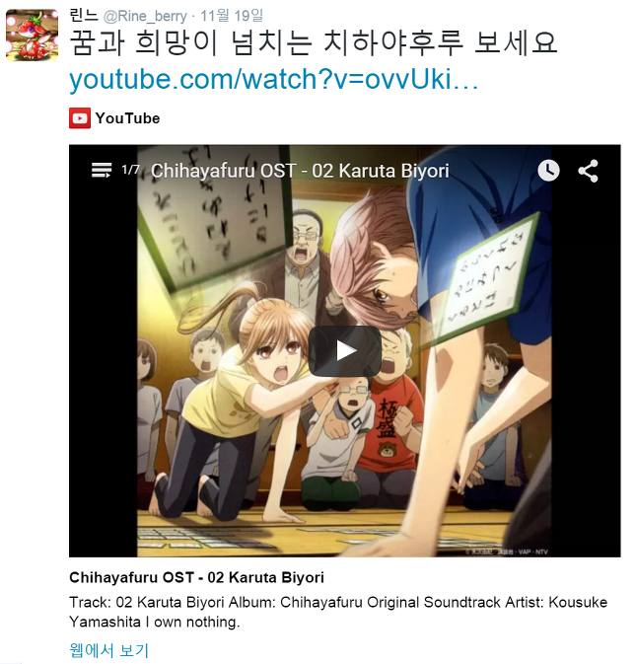This screenshot has height=664, width=636.
Task: Click the track description text under the title
Action: click(338, 612)
